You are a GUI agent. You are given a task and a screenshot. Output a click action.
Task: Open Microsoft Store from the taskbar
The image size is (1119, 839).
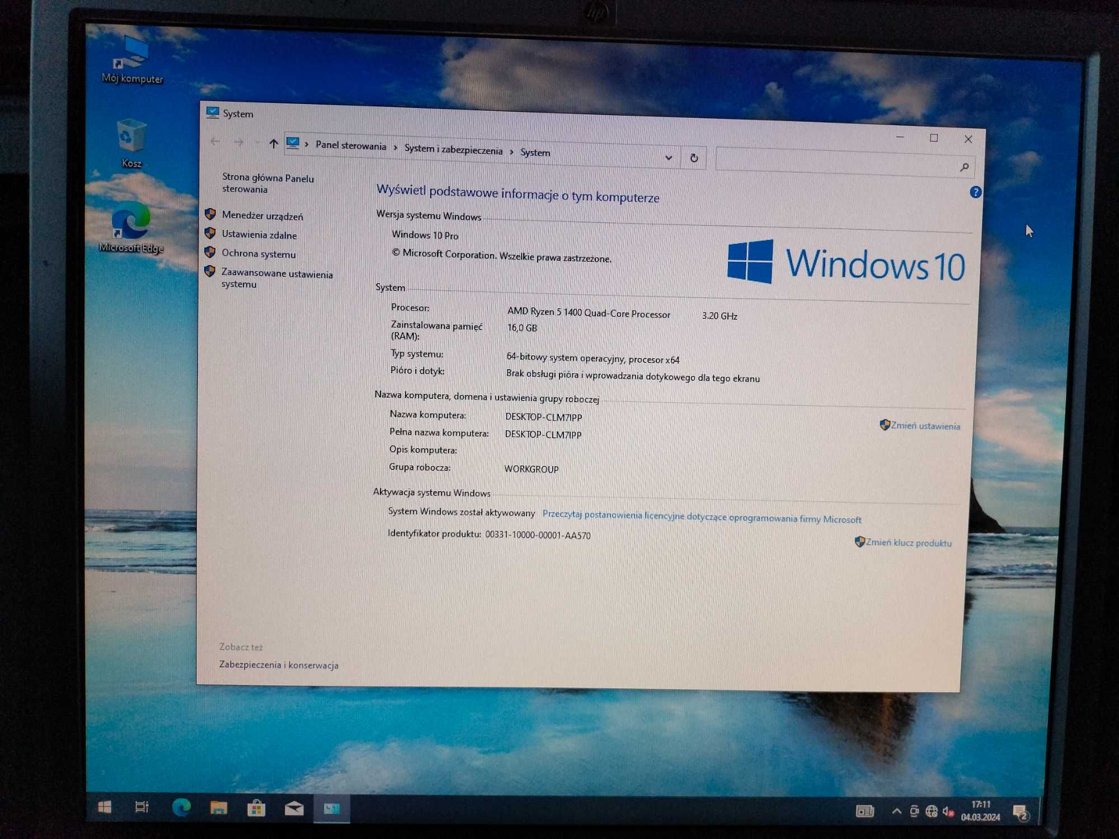[x=256, y=808]
